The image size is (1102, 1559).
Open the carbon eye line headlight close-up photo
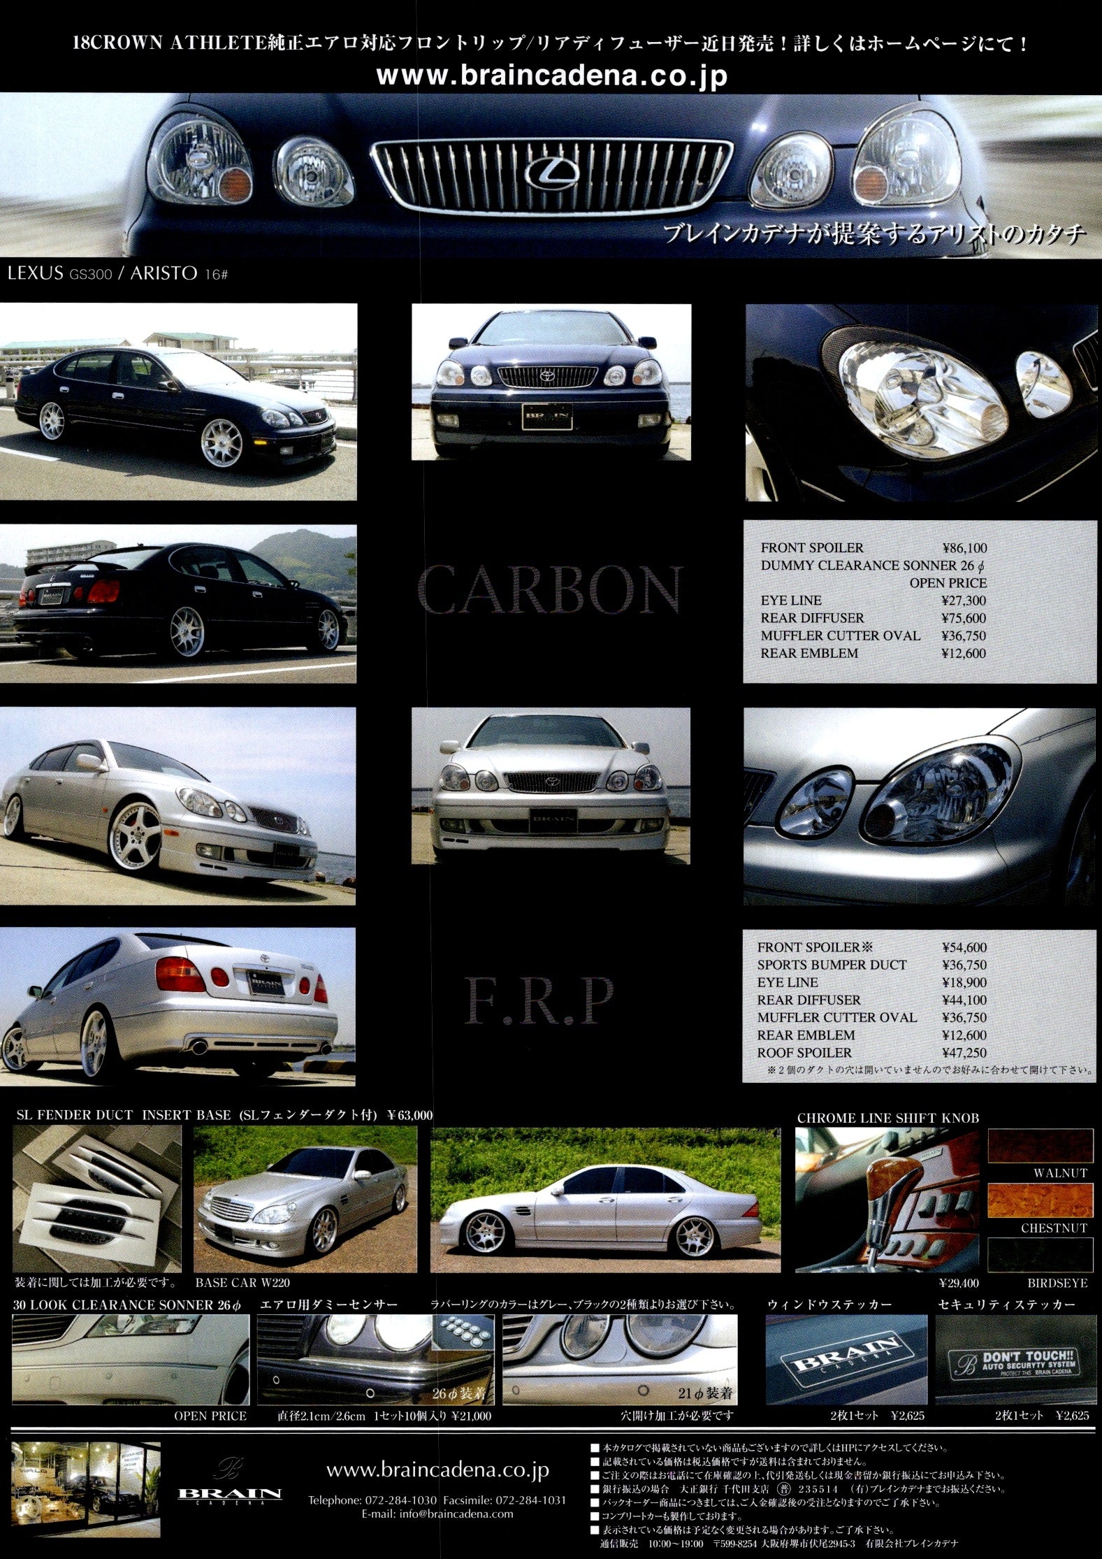921,402
